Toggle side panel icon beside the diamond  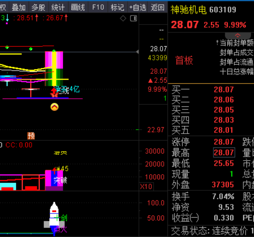(x=134, y=18)
